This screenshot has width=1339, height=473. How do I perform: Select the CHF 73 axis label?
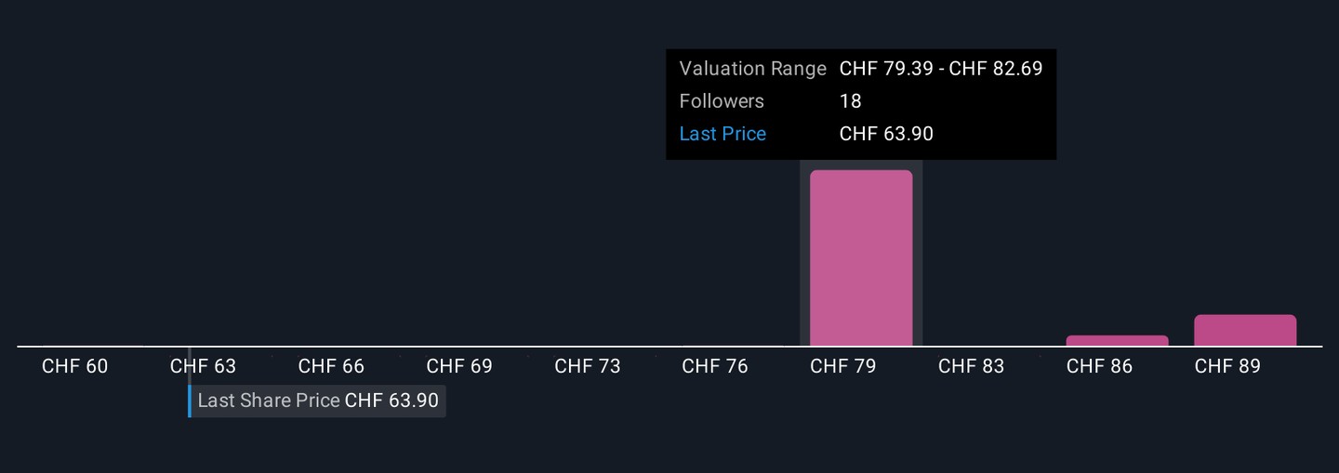click(x=587, y=366)
